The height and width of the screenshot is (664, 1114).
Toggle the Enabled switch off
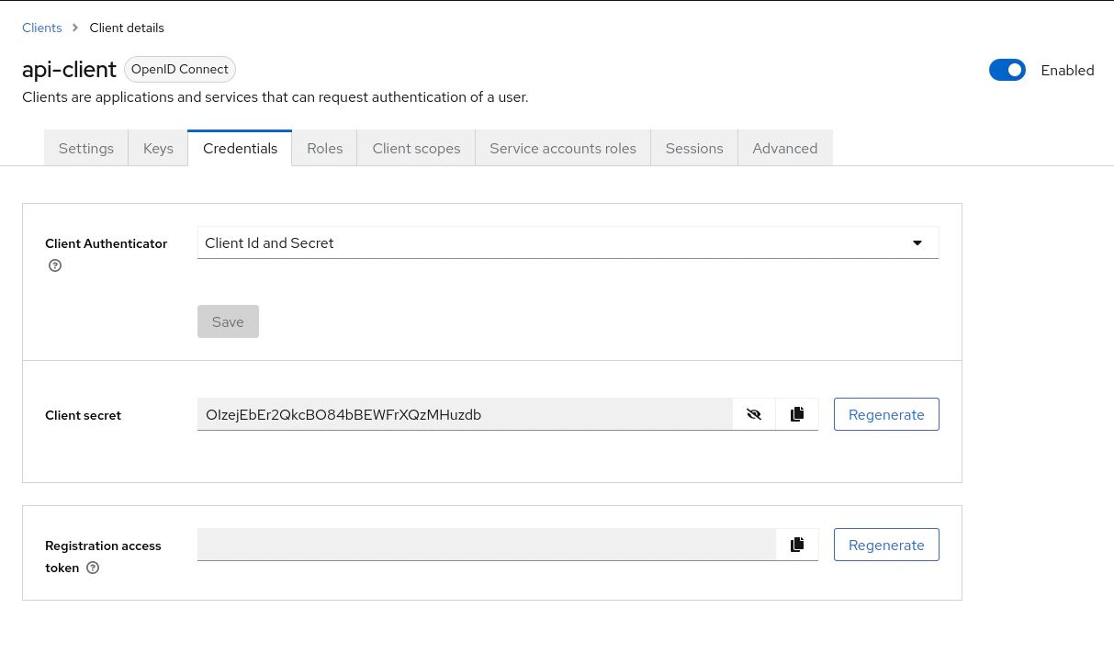pyautogui.click(x=1007, y=70)
